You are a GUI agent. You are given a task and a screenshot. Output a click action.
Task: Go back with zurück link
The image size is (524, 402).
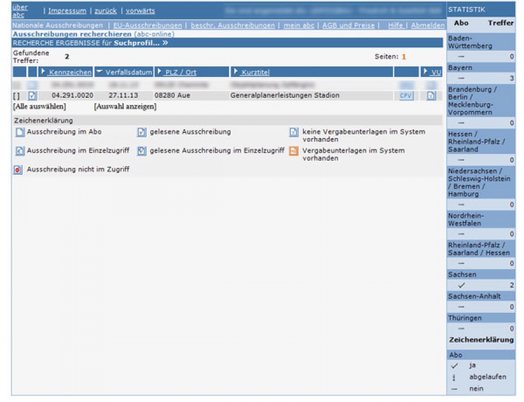pyautogui.click(x=105, y=10)
